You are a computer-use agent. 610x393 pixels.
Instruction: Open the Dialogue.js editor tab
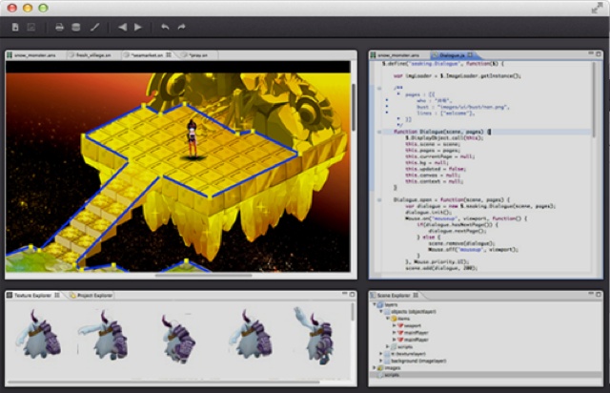(451, 55)
